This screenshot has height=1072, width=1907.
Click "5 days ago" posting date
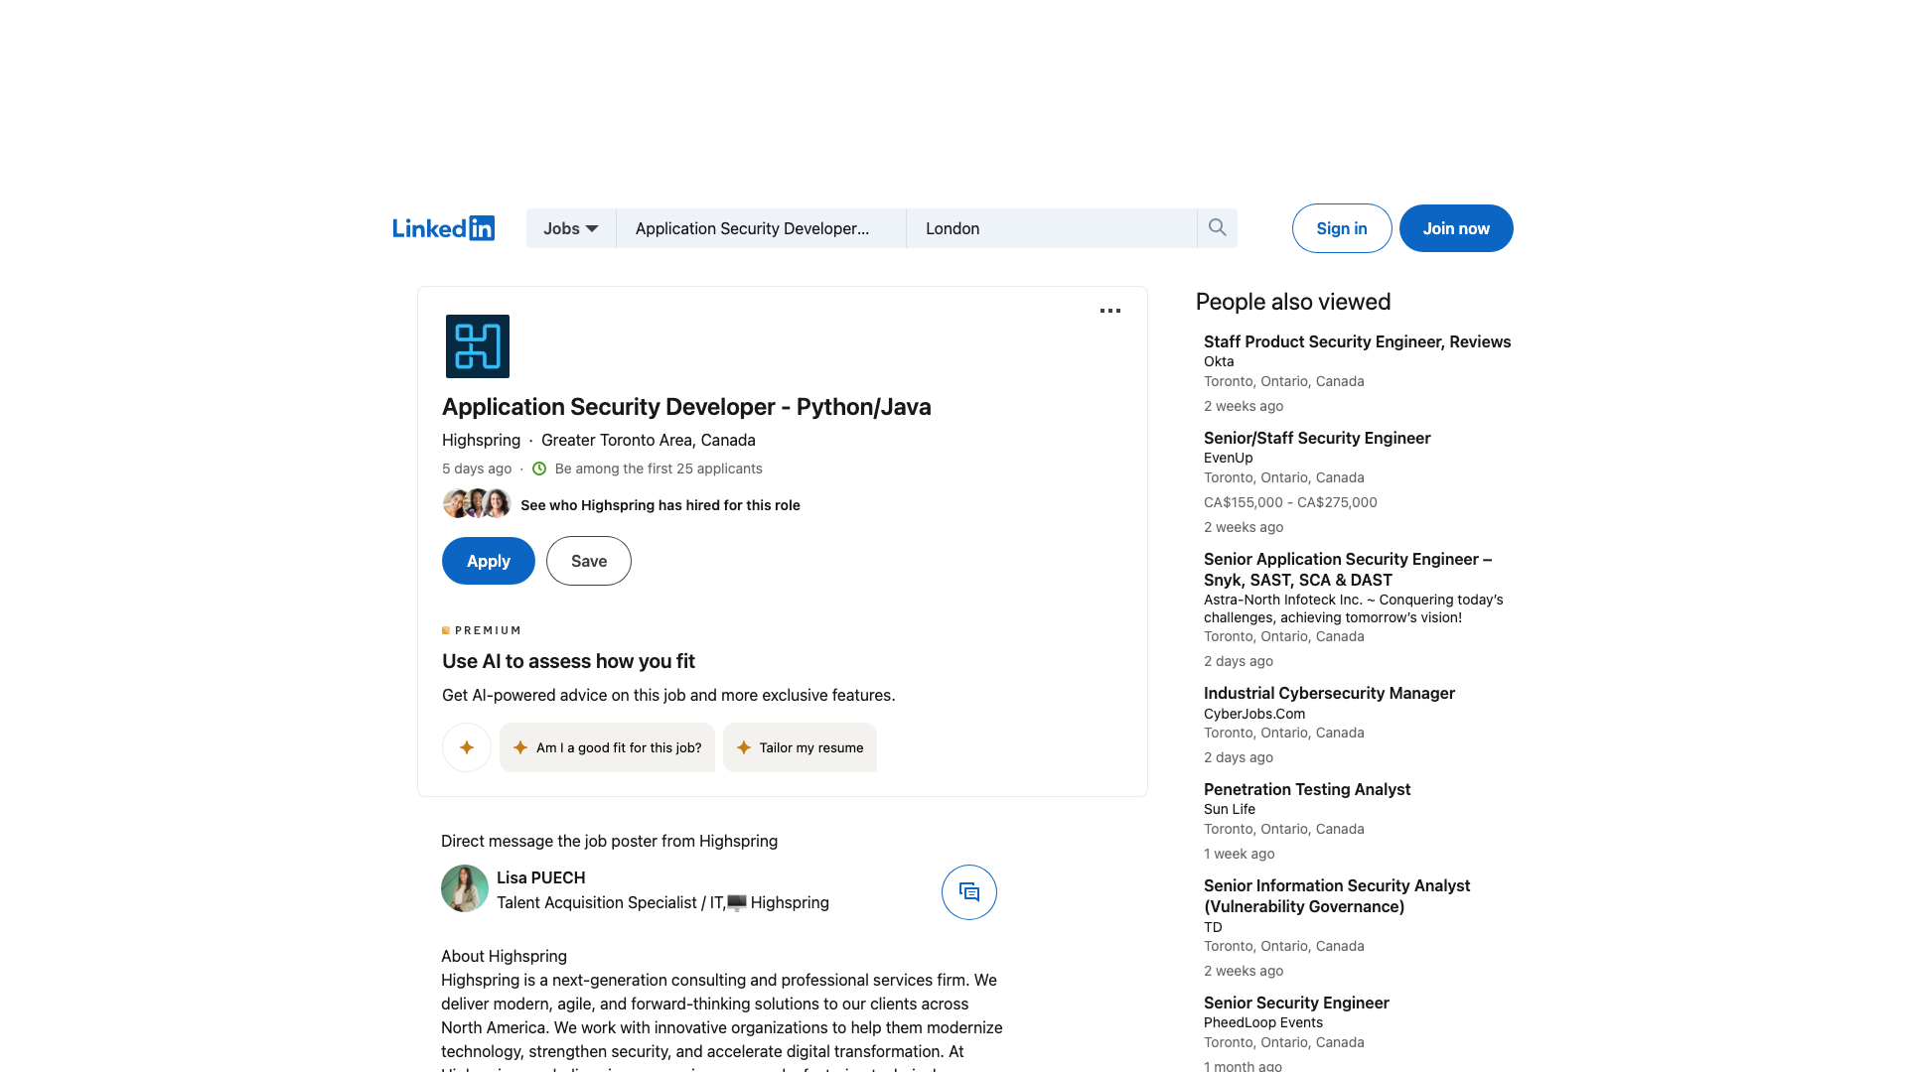pos(477,469)
